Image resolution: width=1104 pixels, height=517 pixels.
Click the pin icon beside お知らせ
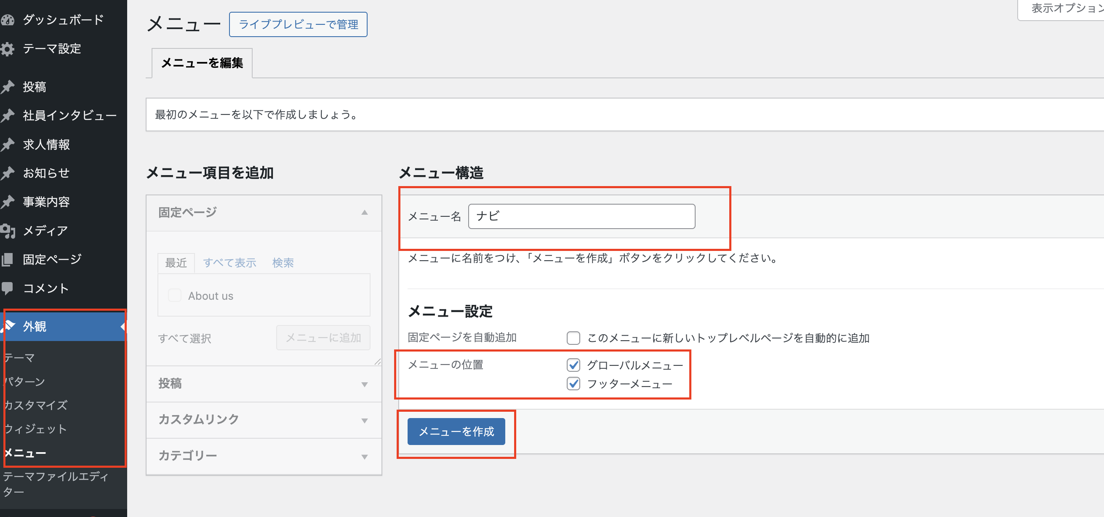click(7, 173)
